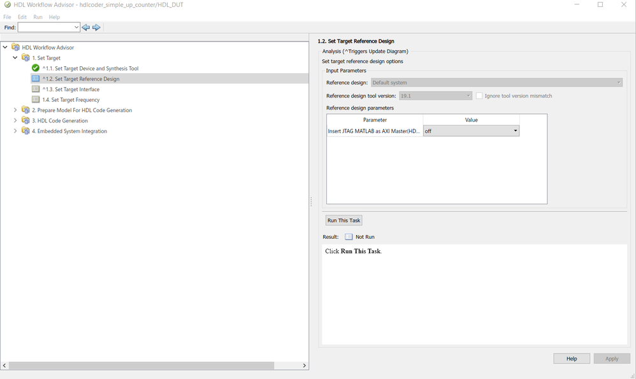Expand 2. Prepare Model For HDL Code Generation
Image resolution: width=636 pixels, height=379 pixels.
coord(15,110)
